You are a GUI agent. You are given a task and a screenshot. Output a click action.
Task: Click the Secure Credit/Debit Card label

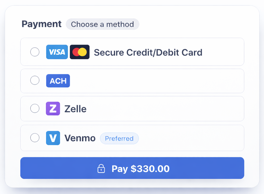[148, 52]
